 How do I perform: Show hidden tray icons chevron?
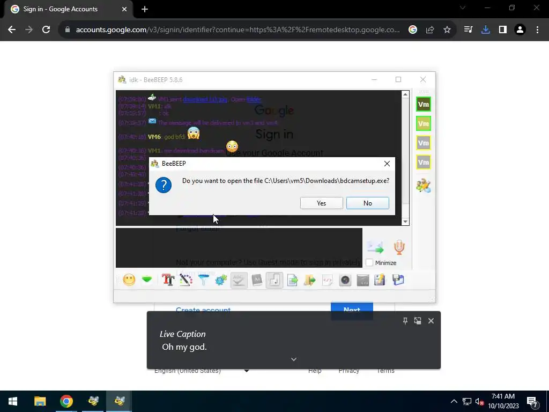pyautogui.click(x=454, y=401)
